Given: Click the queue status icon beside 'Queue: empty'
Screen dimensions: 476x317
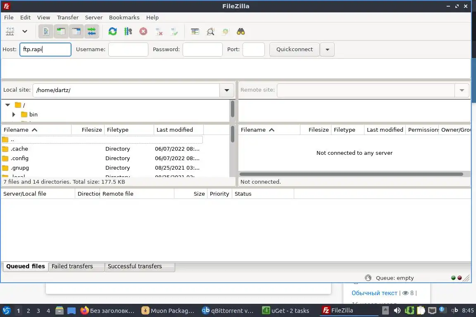Looking at the screenshot, I should point(368,278).
